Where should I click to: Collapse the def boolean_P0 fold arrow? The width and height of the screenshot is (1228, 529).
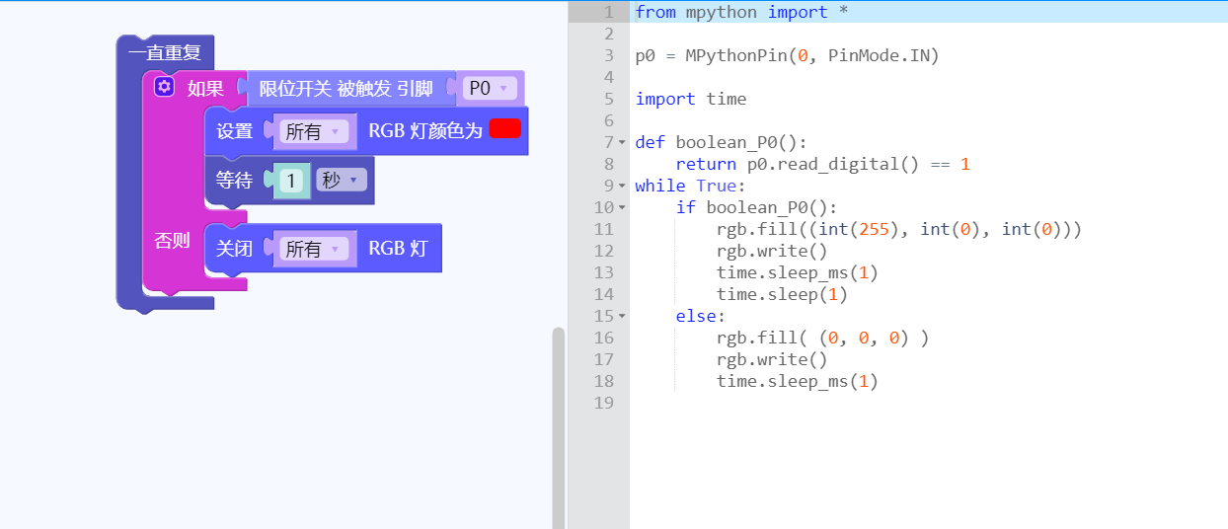(x=622, y=142)
